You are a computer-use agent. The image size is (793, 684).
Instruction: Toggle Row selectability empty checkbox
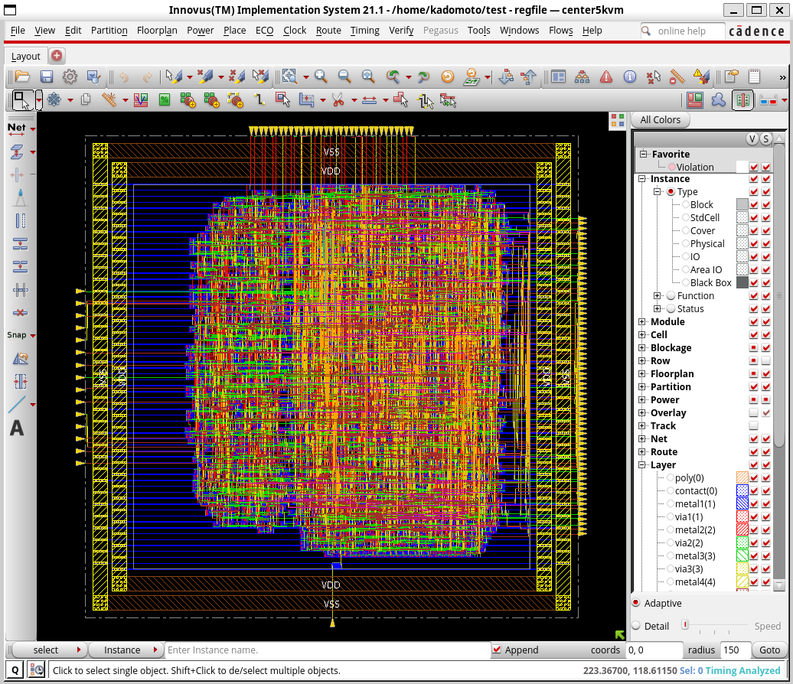[x=766, y=361]
